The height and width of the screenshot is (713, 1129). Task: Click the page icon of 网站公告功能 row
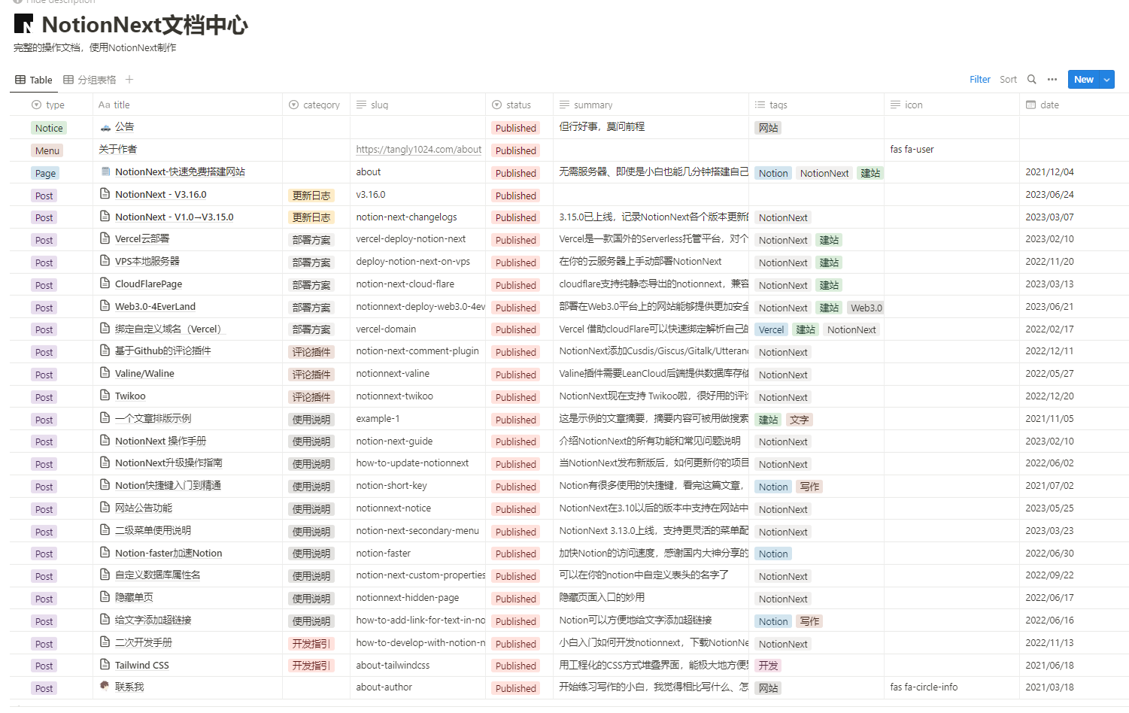pos(105,508)
